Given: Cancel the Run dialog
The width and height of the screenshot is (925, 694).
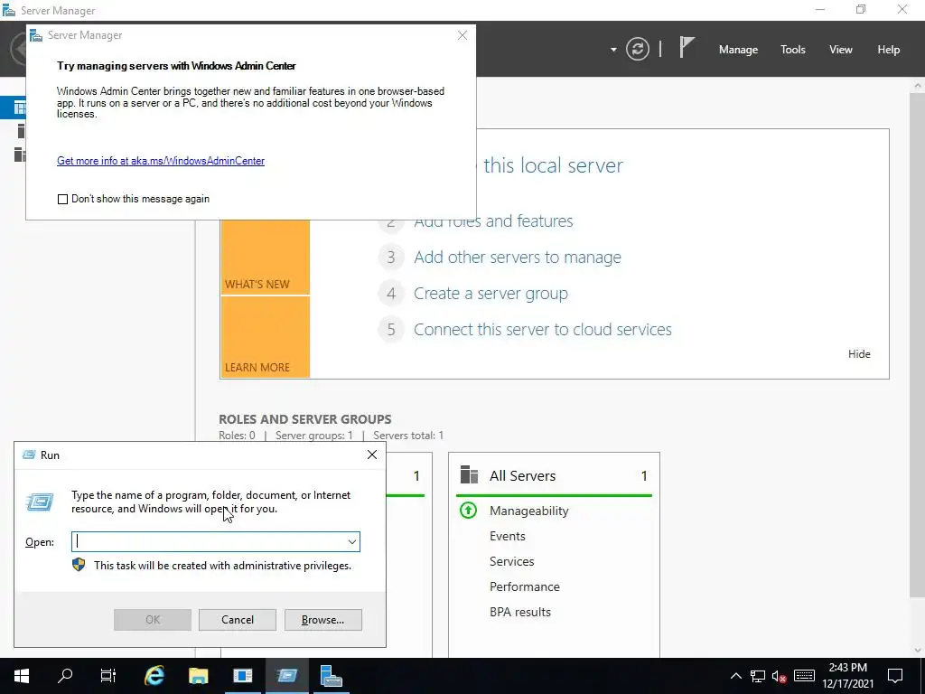Looking at the screenshot, I should (238, 620).
